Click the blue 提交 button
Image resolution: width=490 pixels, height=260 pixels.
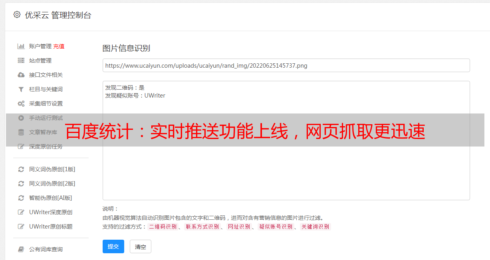(x=113, y=246)
